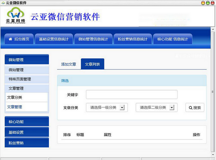This screenshot has width=216, height=160.
Task: Open the 粉丝营销信息统计 navigation tab
Action: coord(132,39)
